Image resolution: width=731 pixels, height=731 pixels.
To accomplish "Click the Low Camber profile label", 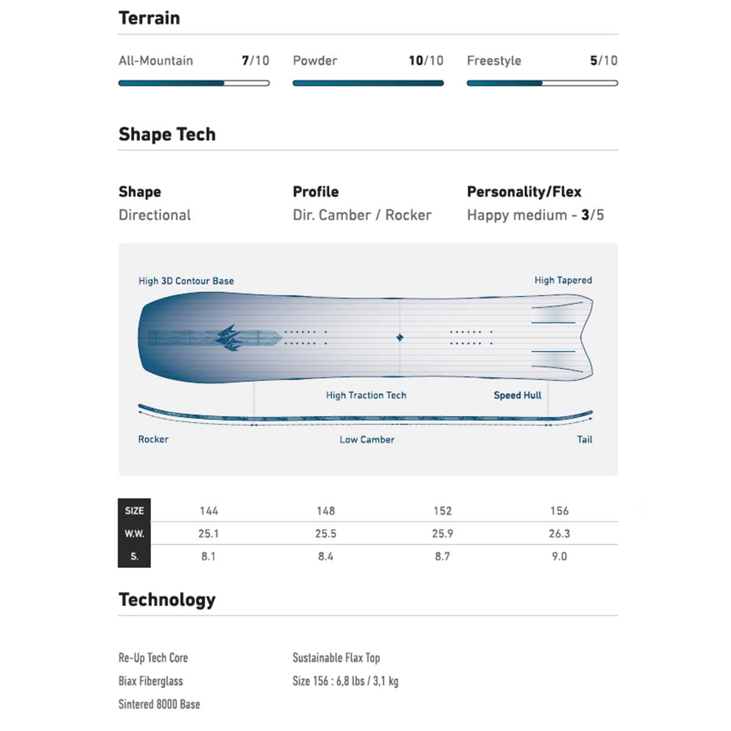I will 367,440.
